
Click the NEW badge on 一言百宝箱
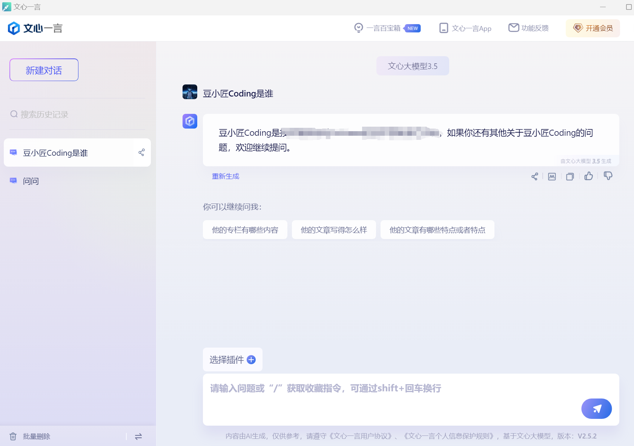[413, 28]
